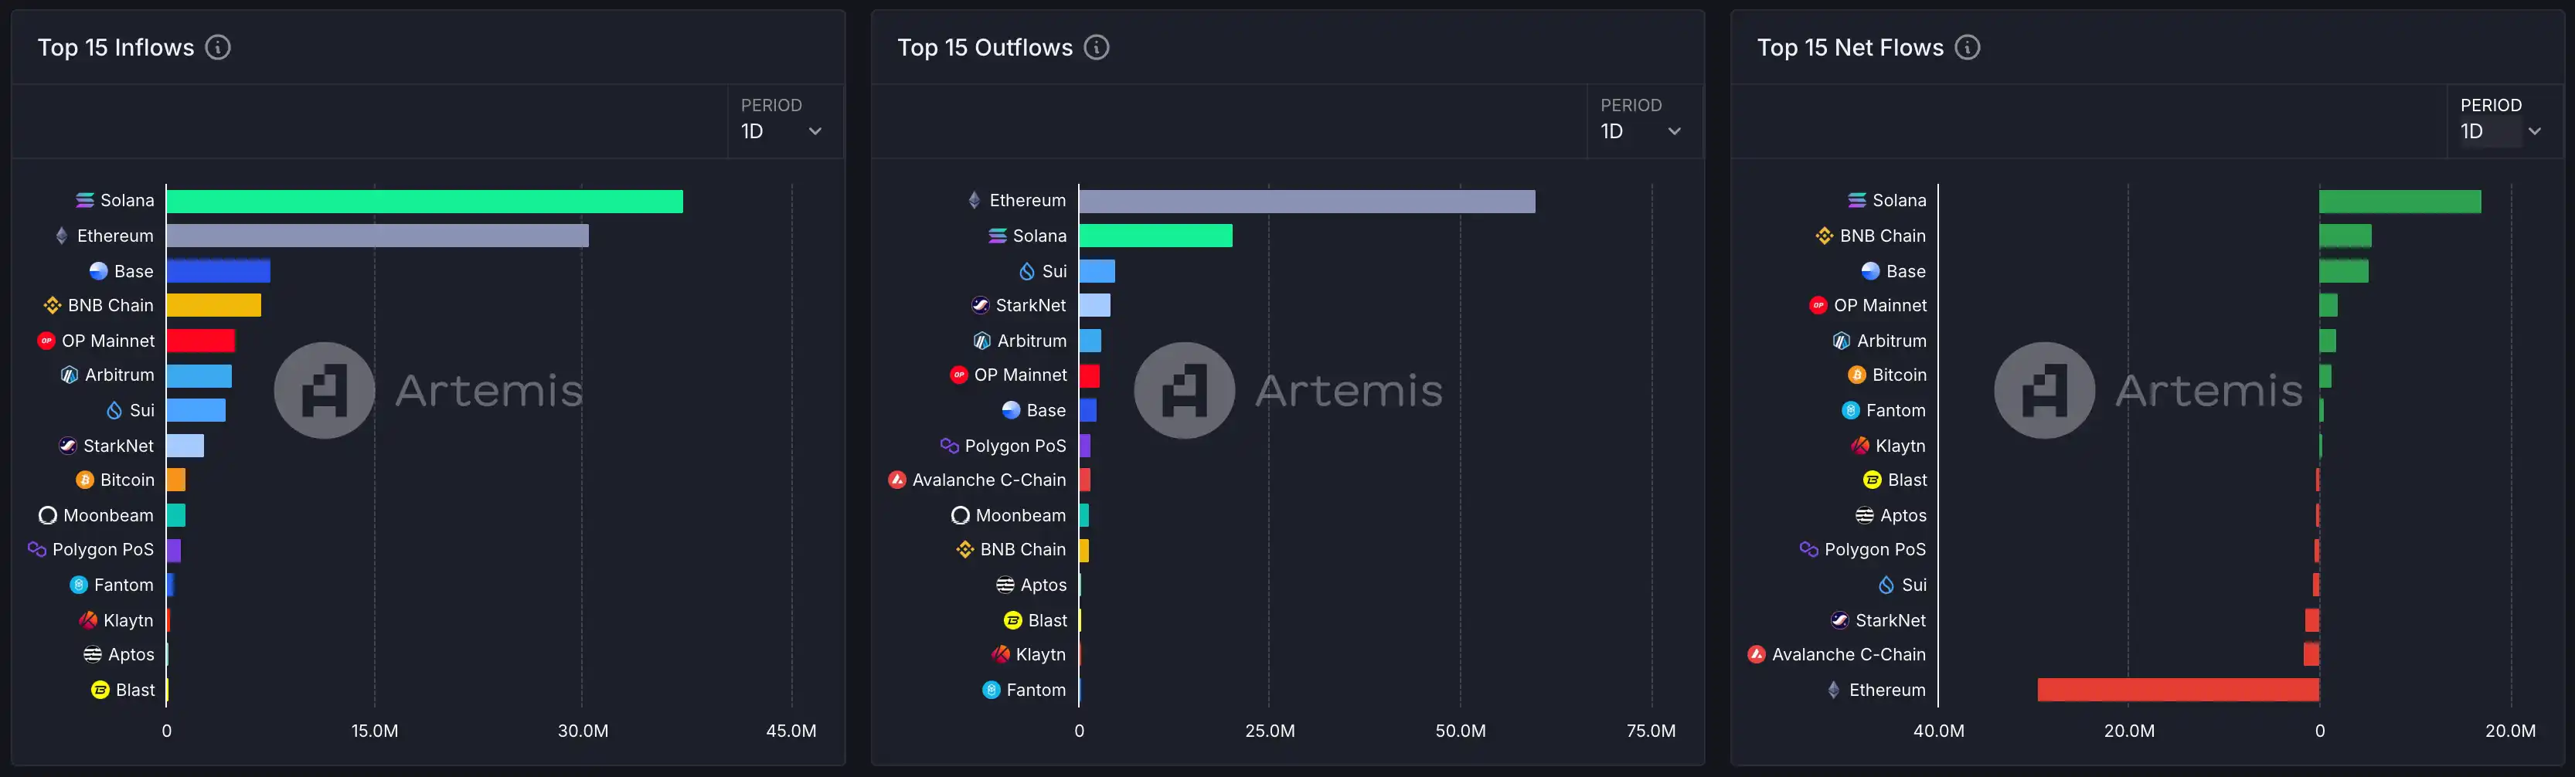The width and height of the screenshot is (2575, 777).
Task: Open the Period dropdown in Inflows panel
Action: pyautogui.click(x=782, y=131)
